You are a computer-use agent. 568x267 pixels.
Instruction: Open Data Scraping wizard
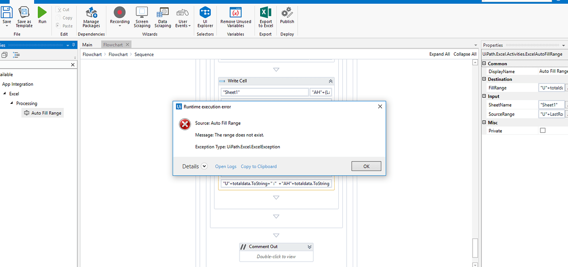point(163,17)
